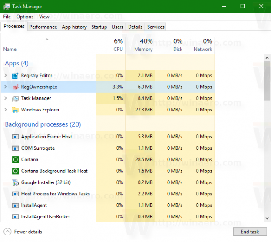The width and height of the screenshot is (271, 242).
Task: Select the RegOwnershipEx row name
Action: (39, 87)
